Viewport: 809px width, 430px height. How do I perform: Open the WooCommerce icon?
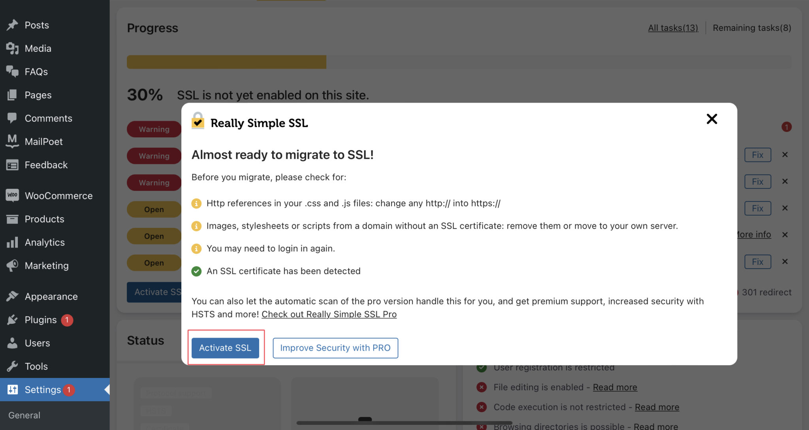click(x=12, y=195)
